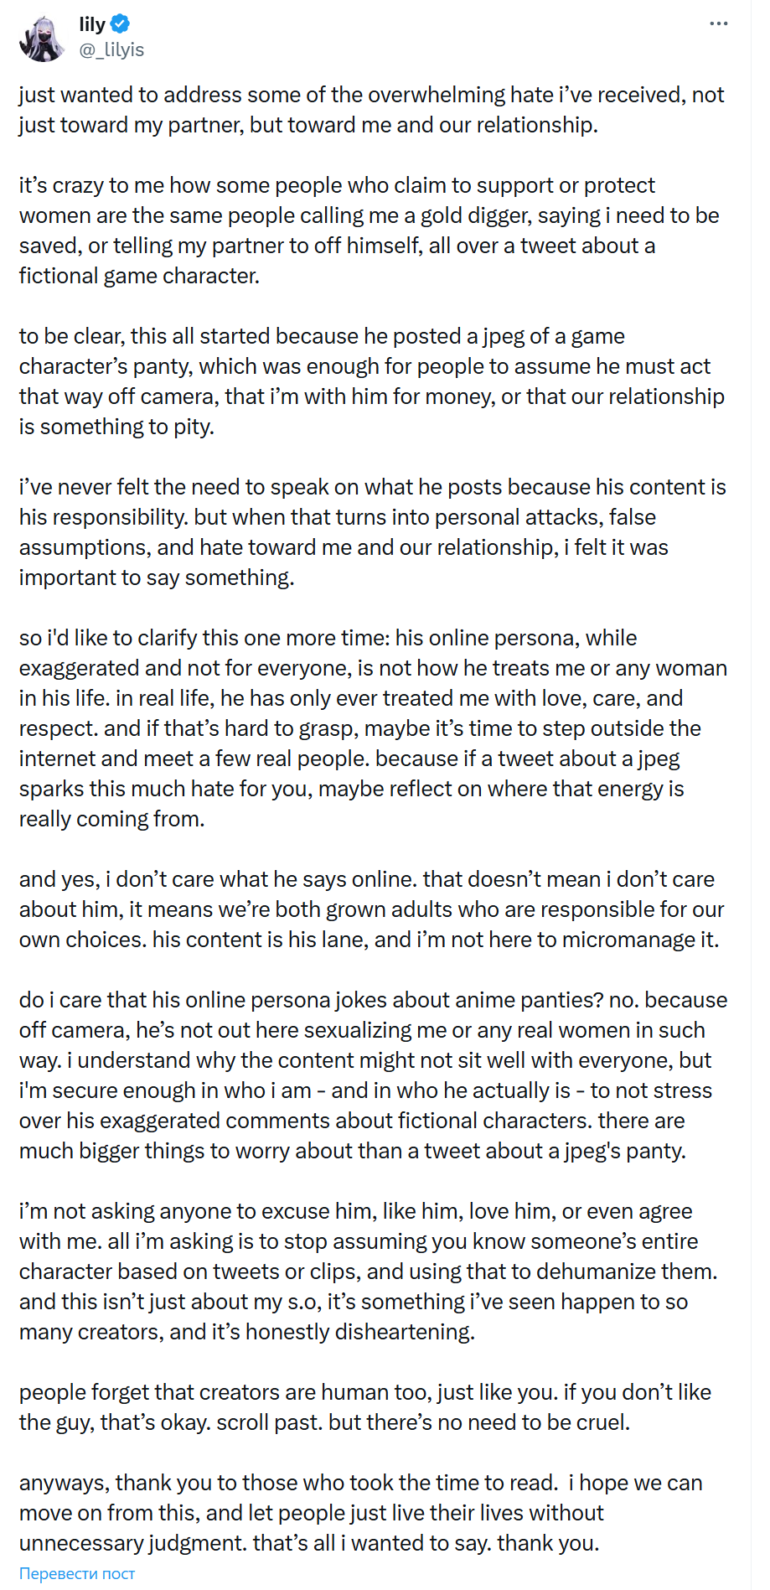Screen dimensions: 770x1590
Task: Click the line "is something to pity."
Action: click(116, 427)
